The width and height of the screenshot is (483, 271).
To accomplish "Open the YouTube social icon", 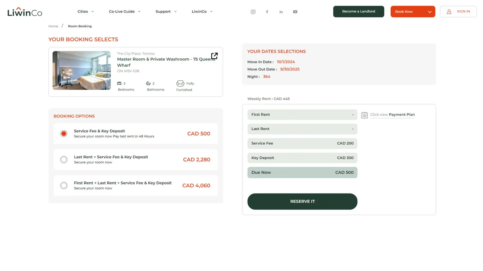I will pyautogui.click(x=295, y=12).
